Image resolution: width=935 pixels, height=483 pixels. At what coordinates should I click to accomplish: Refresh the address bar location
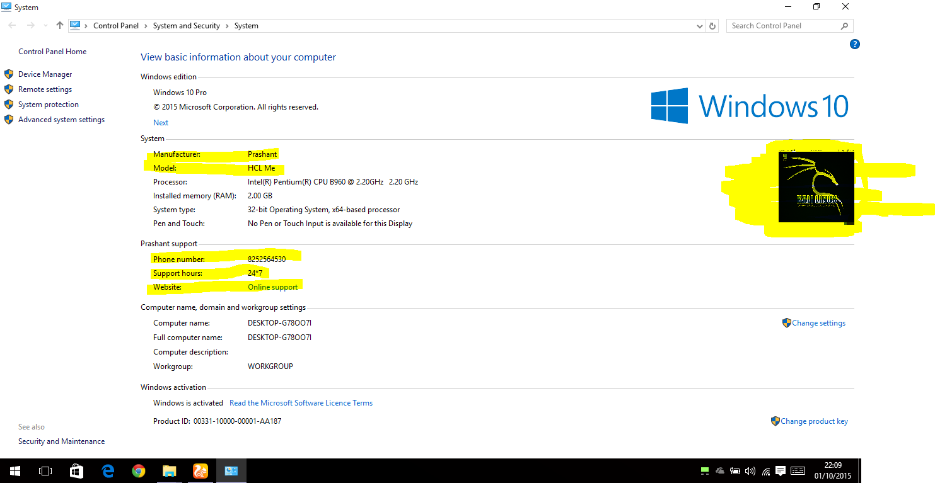click(712, 26)
